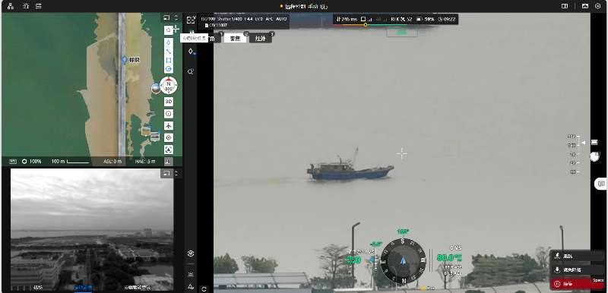This screenshot has width=608, height=293.
Task: Expand the thermal view panel size arrows
Action: pos(176,173)
